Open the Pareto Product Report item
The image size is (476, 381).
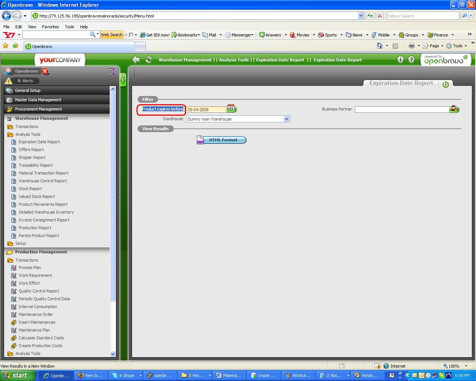tap(39, 236)
